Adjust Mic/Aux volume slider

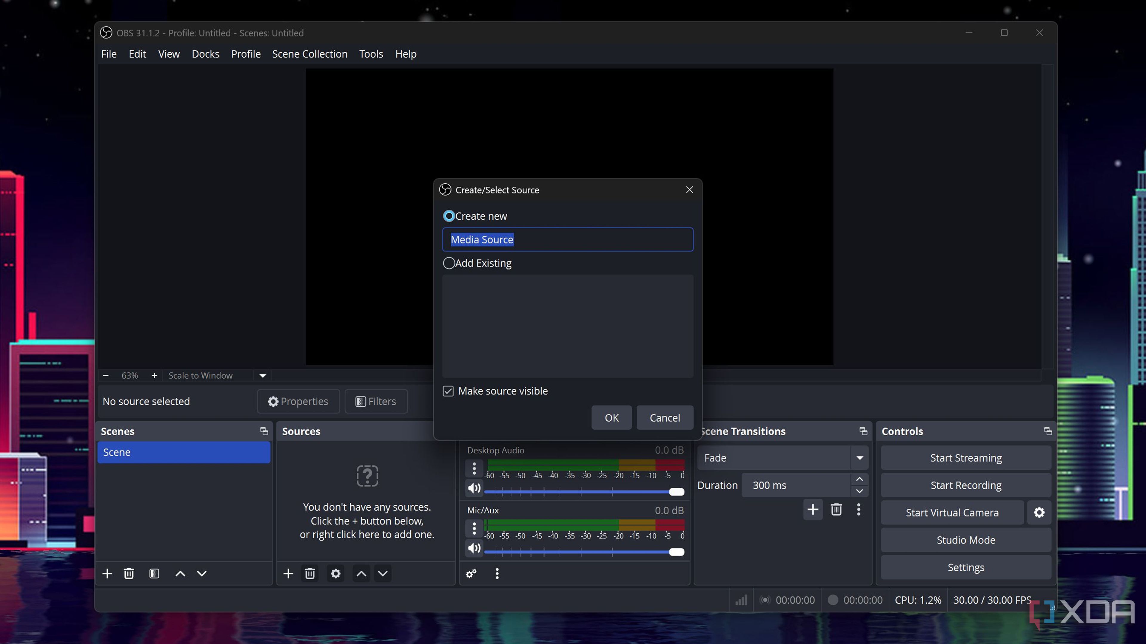click(584, 552)
